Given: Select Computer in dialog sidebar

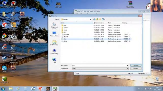Looking at the screenshot, I should pyautogui.click(x=54, y=52).
